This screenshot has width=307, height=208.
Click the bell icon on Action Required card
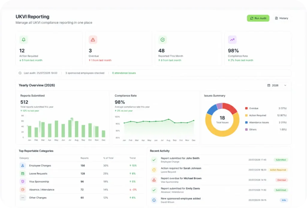(23, 40)
